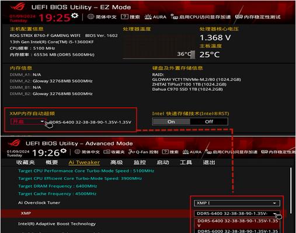This screenshot has height=233, width=296.
Task: Open the 退出 (Exit) menu tab
Action: pos(209,163)
